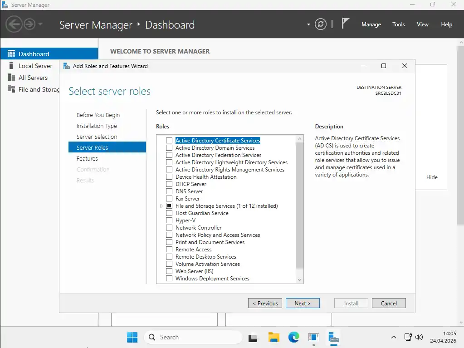Select 'Volume Activation Services' role text

tap(207, 264)
